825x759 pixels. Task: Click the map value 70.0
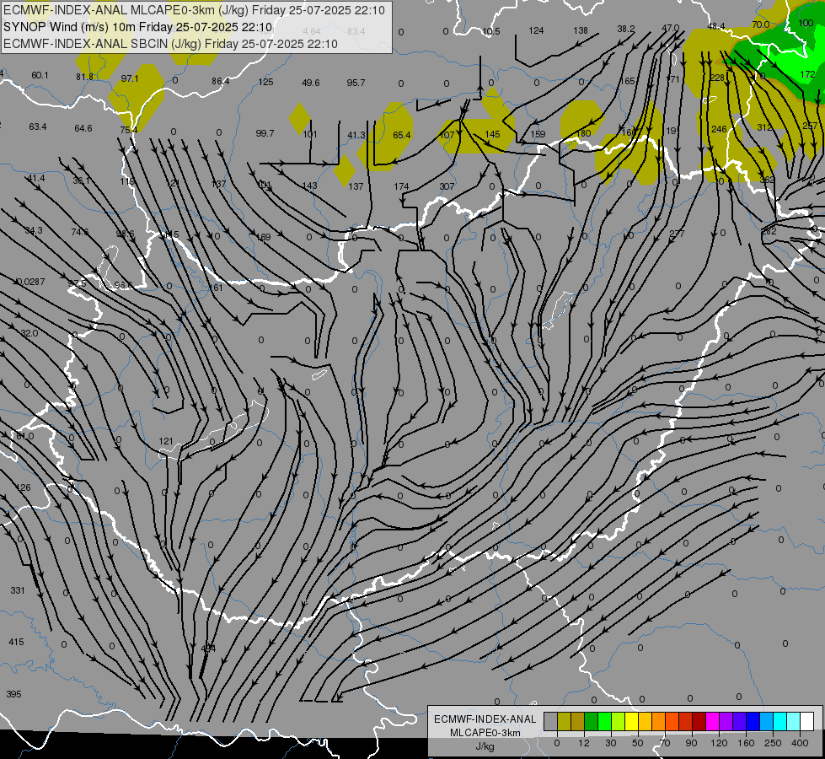761,24
